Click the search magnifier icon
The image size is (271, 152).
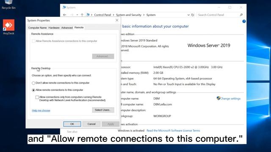[x=241, y=15]
